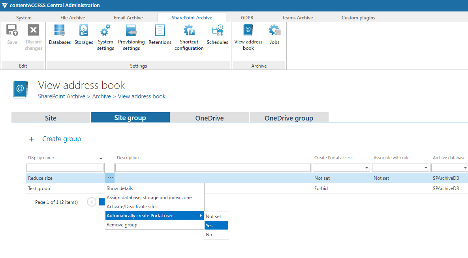The height and width of the screenshot is (258, 468).
Task: Click the Create group link
Action: click(62, 139)
